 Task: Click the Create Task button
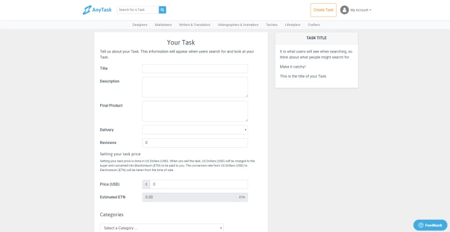click(x=323, y=10)
